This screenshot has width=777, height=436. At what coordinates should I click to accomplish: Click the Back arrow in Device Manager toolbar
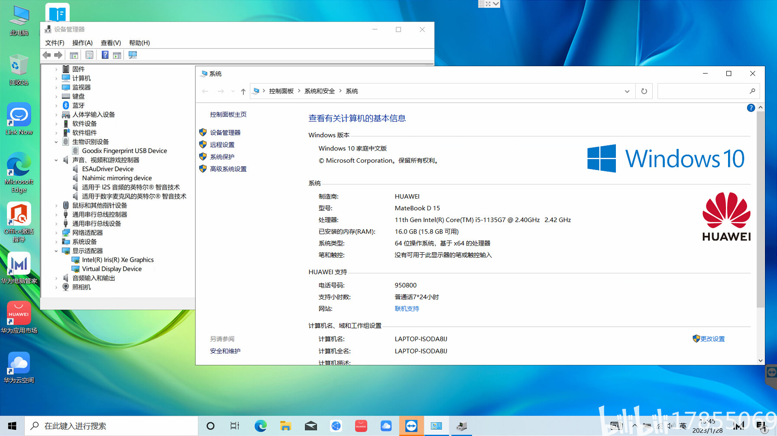coord(47,55)
